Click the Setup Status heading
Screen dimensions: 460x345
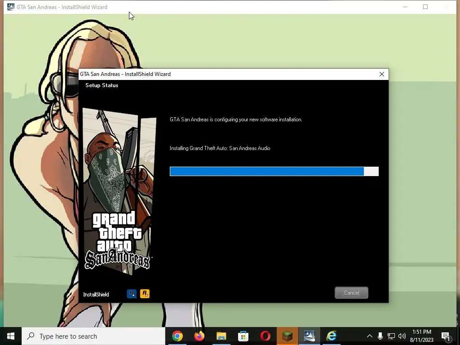pos(102,85)
